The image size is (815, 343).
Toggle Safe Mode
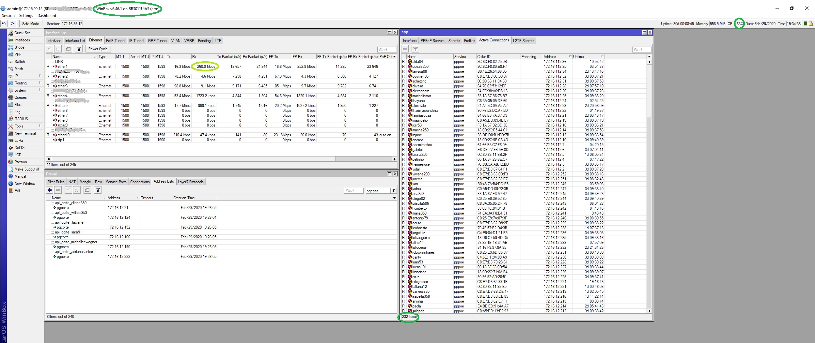pos(30,23)
